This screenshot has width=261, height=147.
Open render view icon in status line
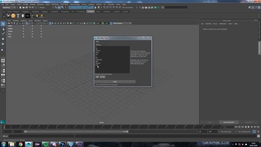coord(143,7)
